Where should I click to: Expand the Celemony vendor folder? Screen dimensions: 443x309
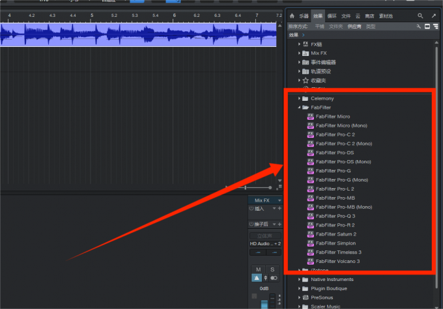(x=299, y=98)
